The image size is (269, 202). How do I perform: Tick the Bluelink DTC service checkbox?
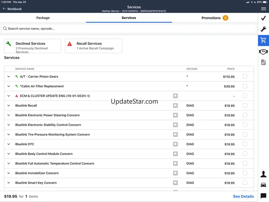[245, 144]
